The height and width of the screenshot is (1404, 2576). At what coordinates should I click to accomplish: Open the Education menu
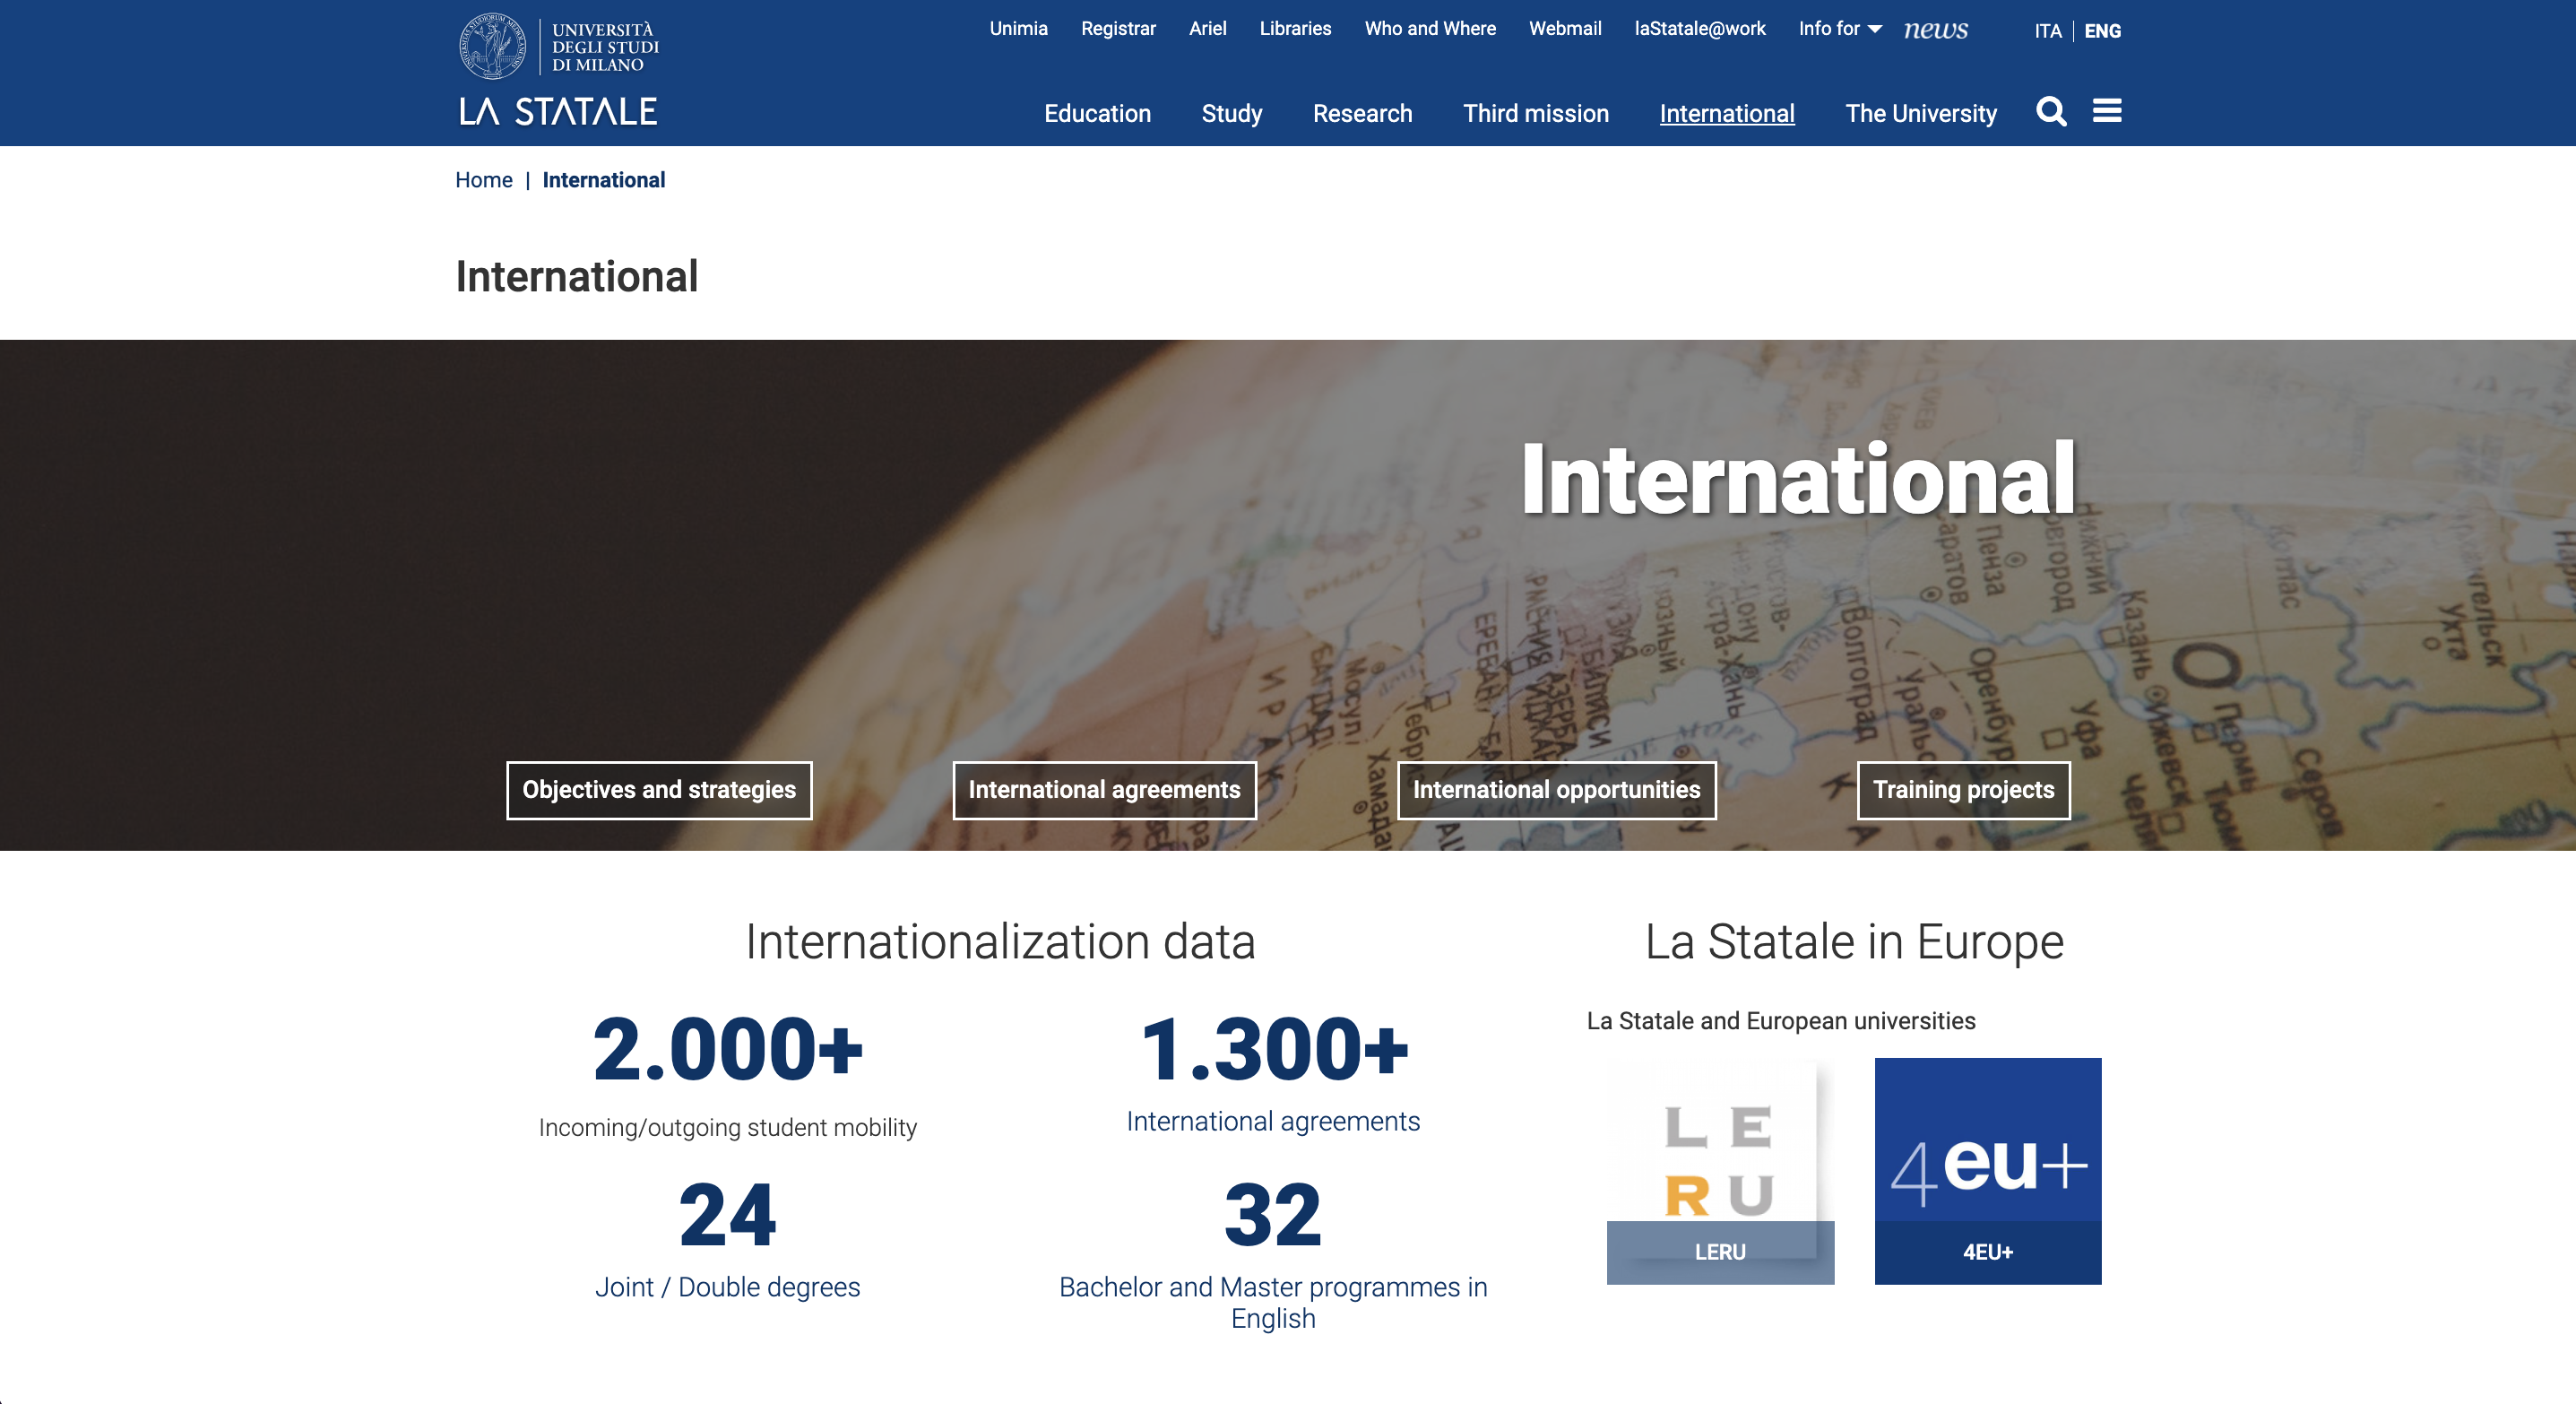[1097, 113]
